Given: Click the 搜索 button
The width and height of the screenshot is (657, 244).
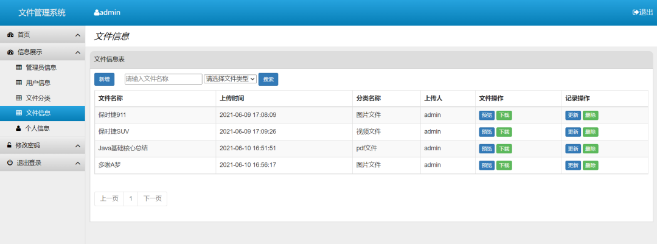Looking at the screenshot, I should coord(268,79).
